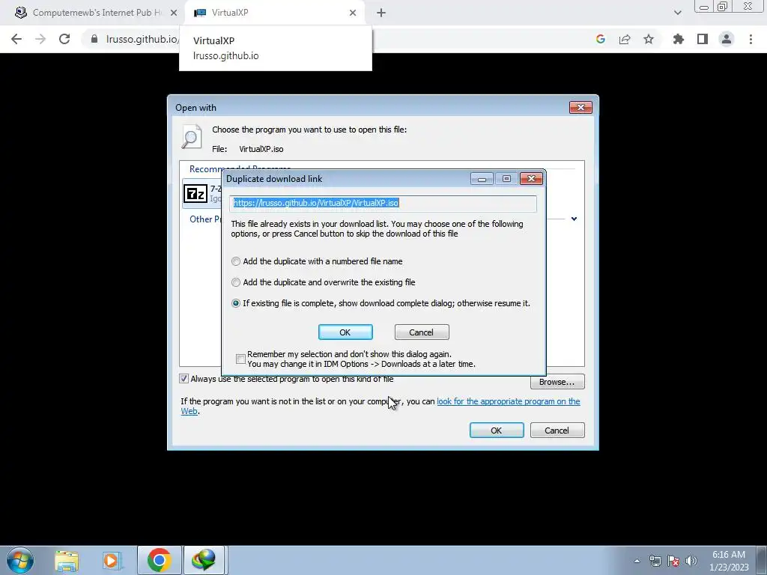
Task: Click the Browse... button
Action: tap(557, 382)
